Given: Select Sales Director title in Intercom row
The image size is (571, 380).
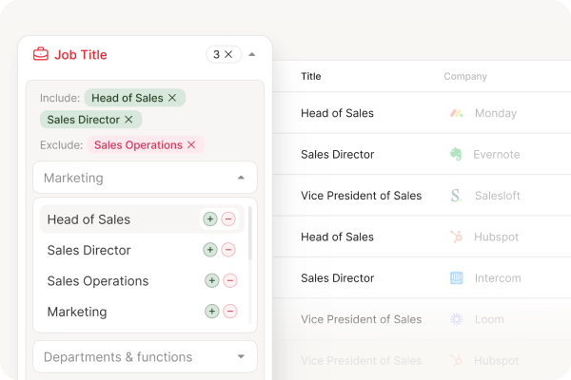Looking at the screenshot, I should [337, 277].
